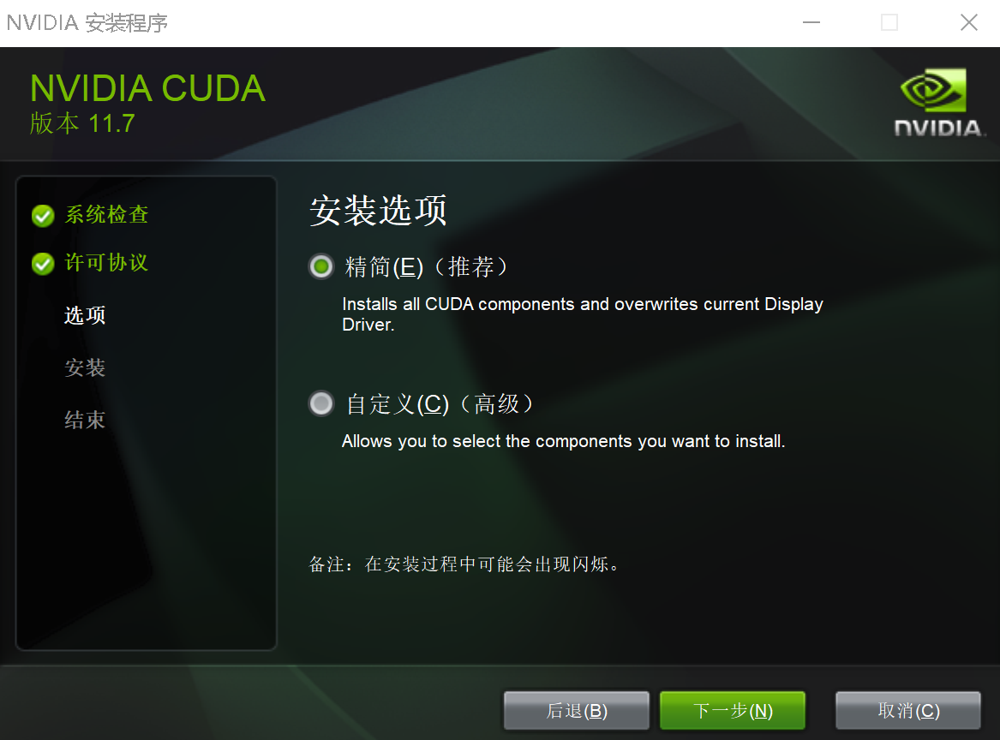This screenshot has width=1000, height=740.
Task: Select the 精简(E) express install radio button
Action: point(320,266)
